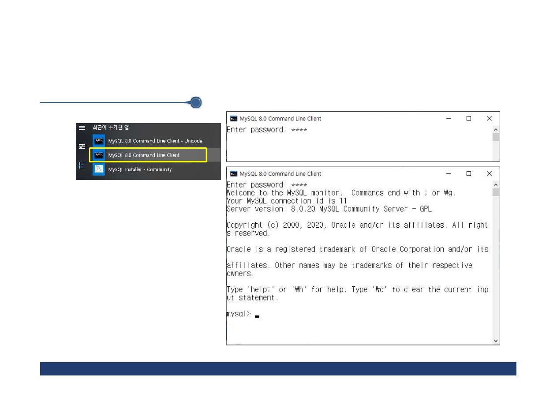The width and height of the screenshot is (557, 394).
Task: Close the lower MySQL Command Line window
Action: [489, 174]
